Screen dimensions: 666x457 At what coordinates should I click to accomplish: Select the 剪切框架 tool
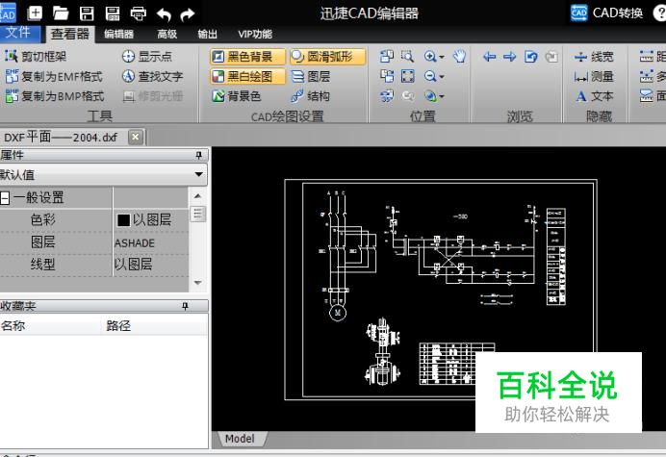[x=36, y=57]
